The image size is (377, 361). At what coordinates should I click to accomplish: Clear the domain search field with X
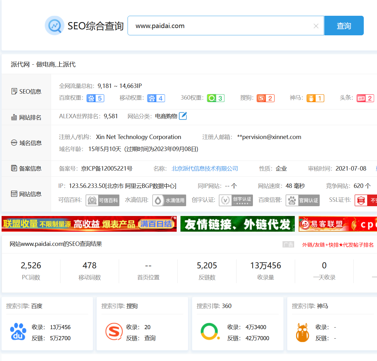[x=316, y=26]
